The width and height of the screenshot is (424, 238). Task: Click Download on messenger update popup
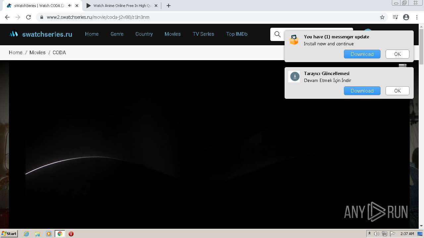[x=362, y=54]
